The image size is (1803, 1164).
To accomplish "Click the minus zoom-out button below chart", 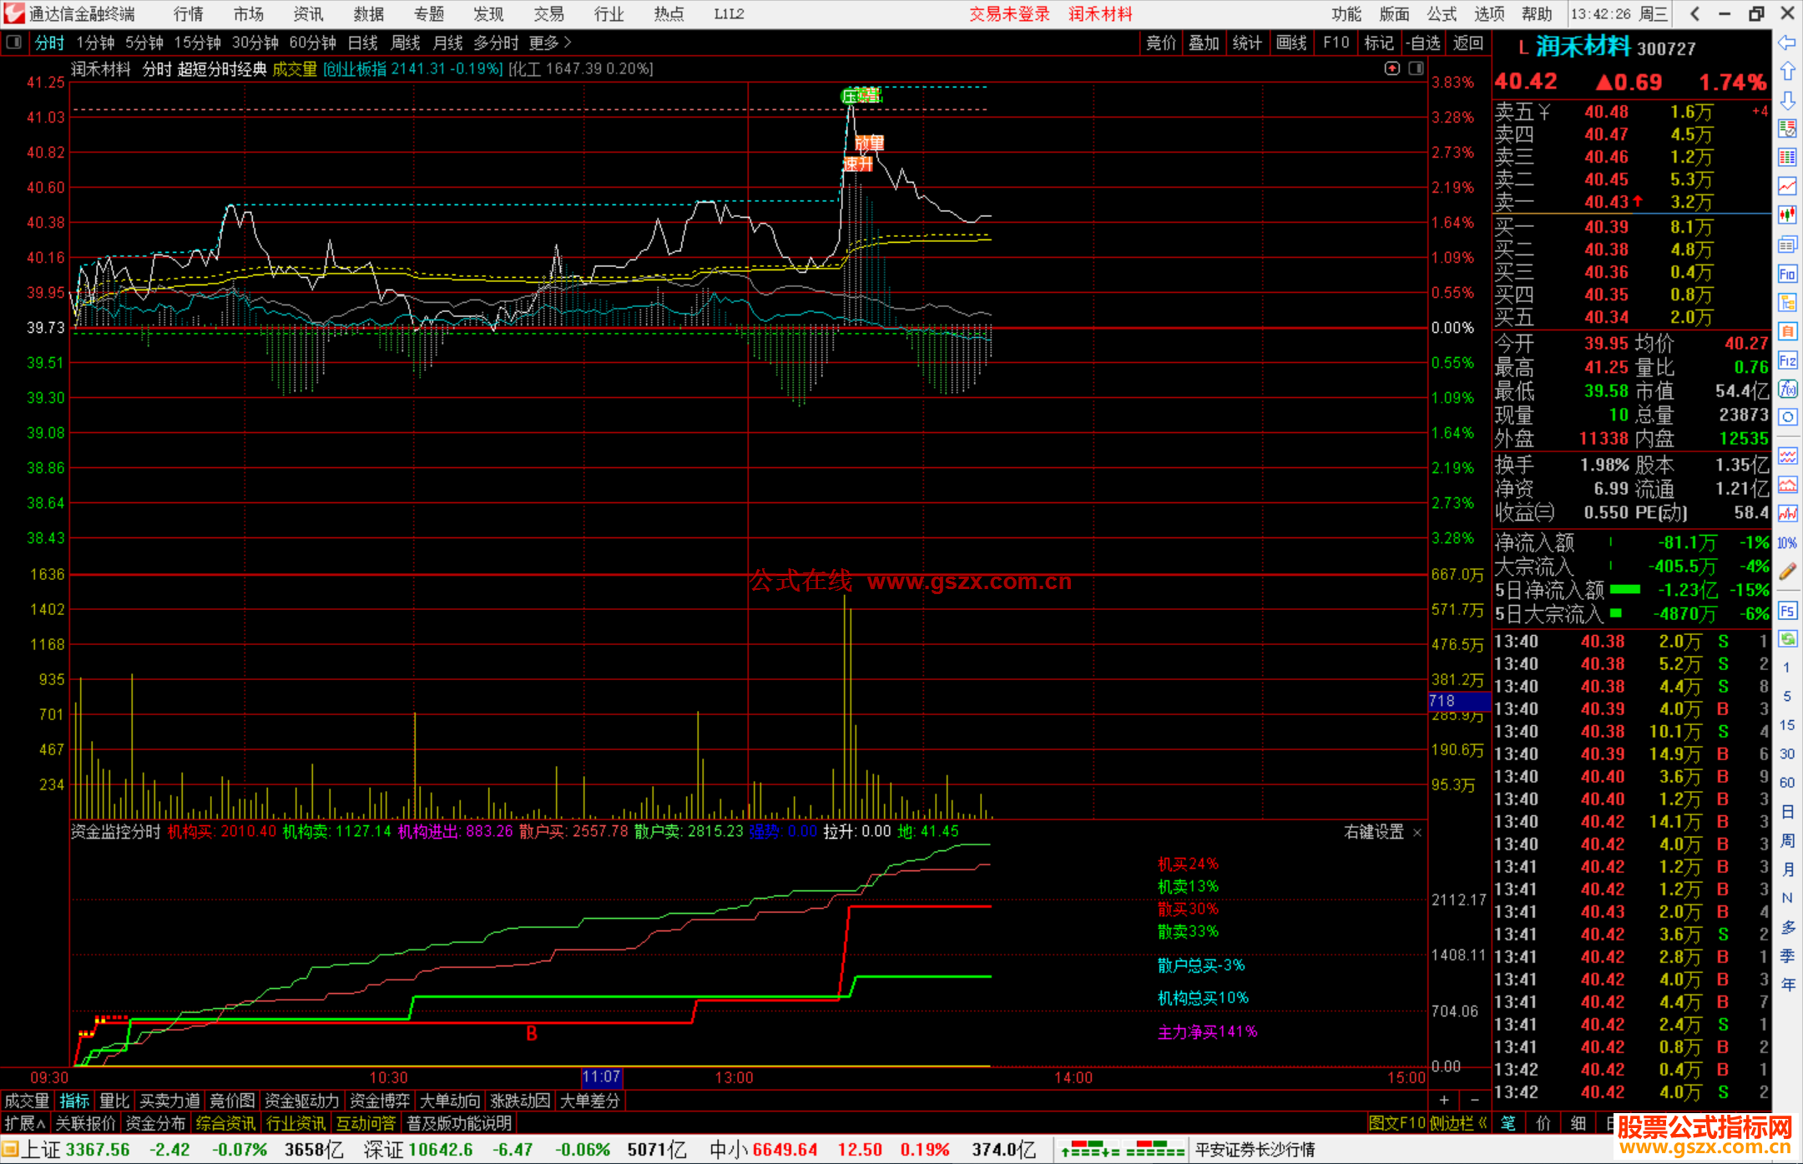I will pyautogui.click(x=1474, y=1100).
